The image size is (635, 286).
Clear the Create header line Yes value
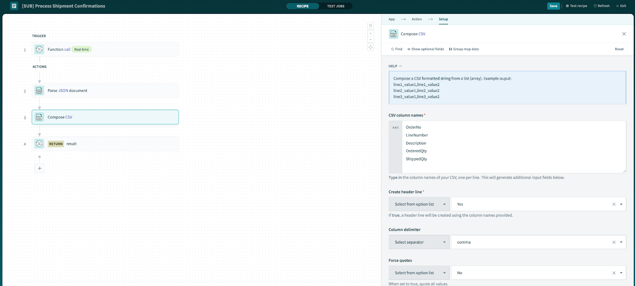point(614,204)
